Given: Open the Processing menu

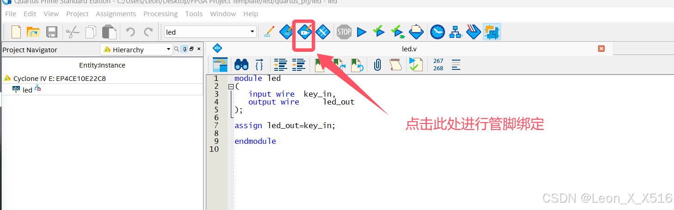Looking at the screenshot, I should [x=161, y=14].
